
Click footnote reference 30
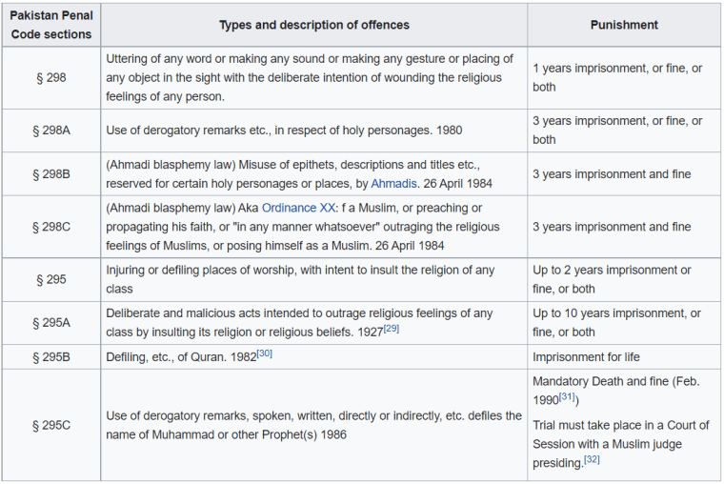(264, 353)
